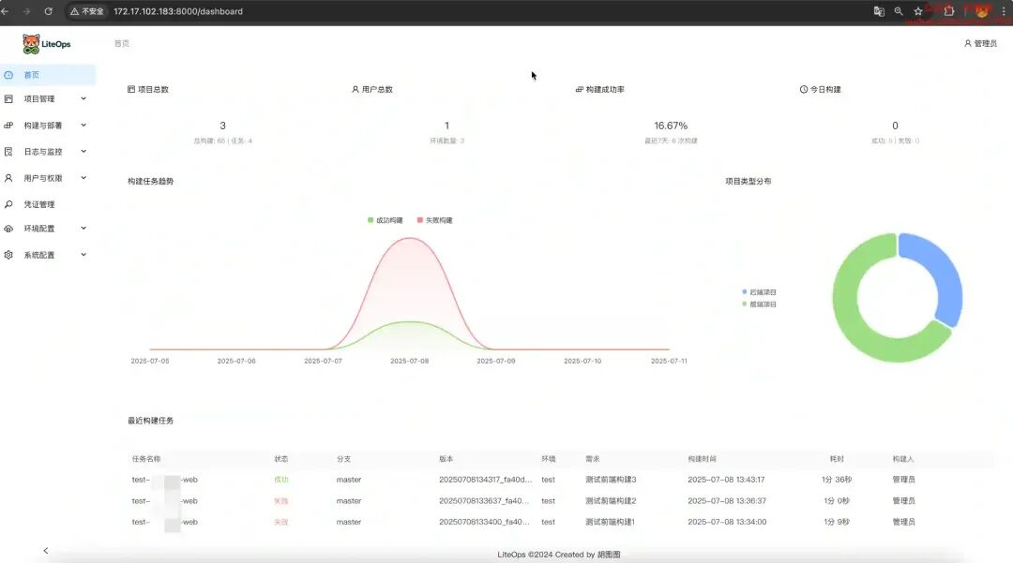Click the browser back arrow
The height and width of the screenshot is (563, 1013).
(6, 11)
